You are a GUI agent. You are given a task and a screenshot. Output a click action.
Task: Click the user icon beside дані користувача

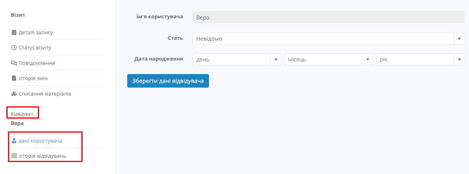click(14, 140)
